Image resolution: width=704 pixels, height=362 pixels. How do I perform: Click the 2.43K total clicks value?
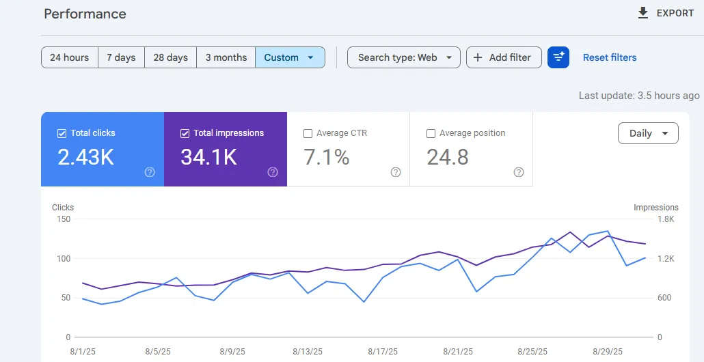(x=85, y=157)
